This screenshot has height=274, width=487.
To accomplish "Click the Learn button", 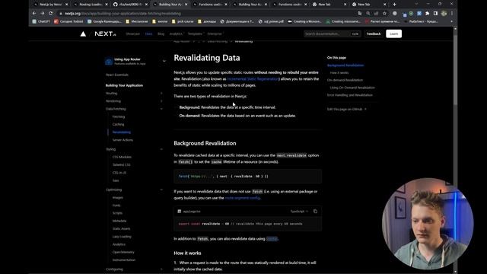I will tap(394, 33).
